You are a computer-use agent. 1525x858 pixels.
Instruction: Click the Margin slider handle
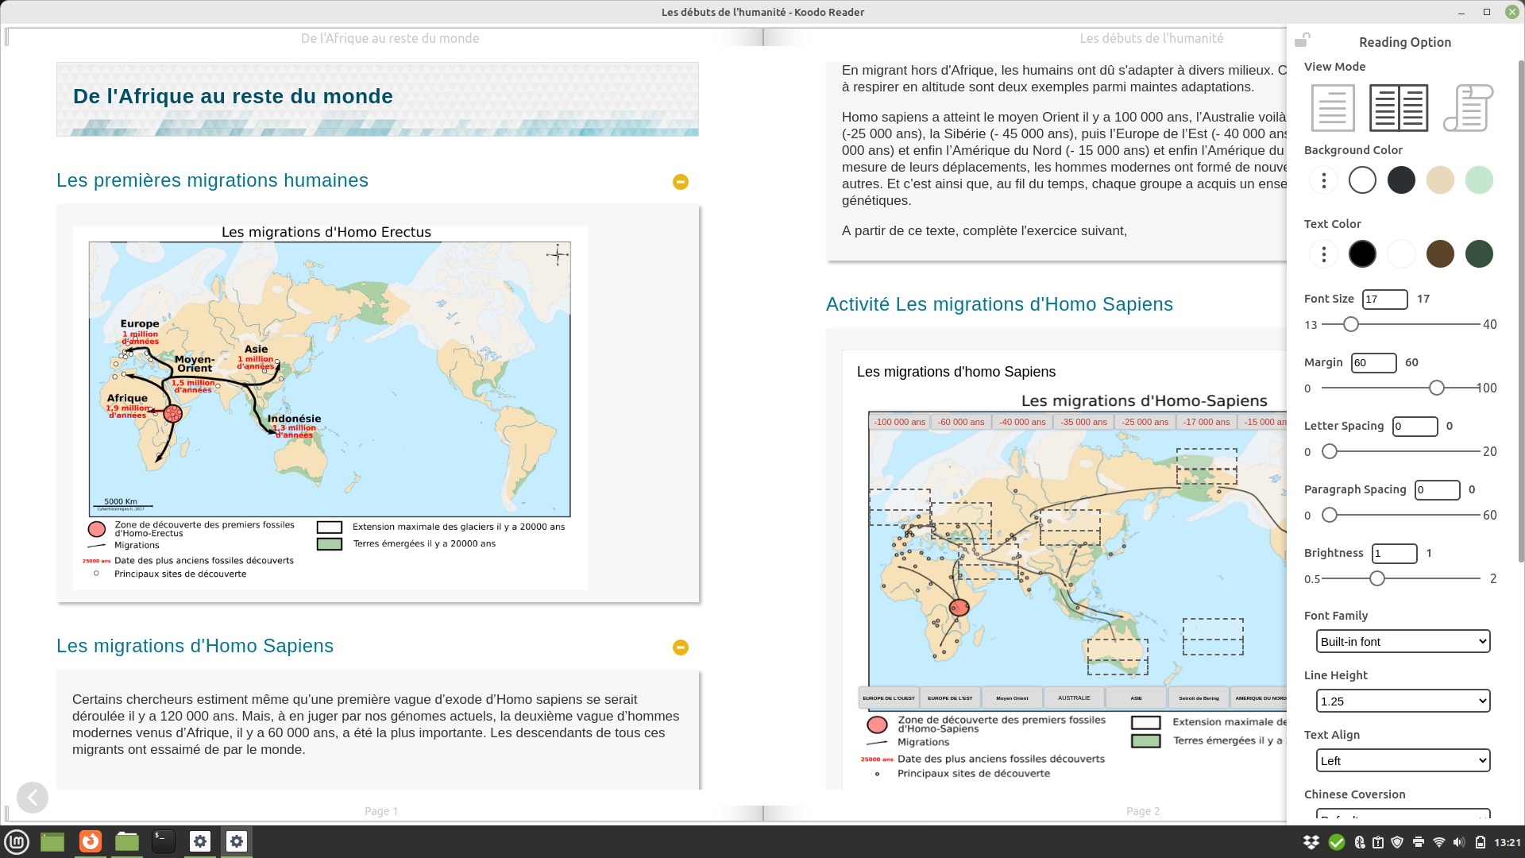1436,388
